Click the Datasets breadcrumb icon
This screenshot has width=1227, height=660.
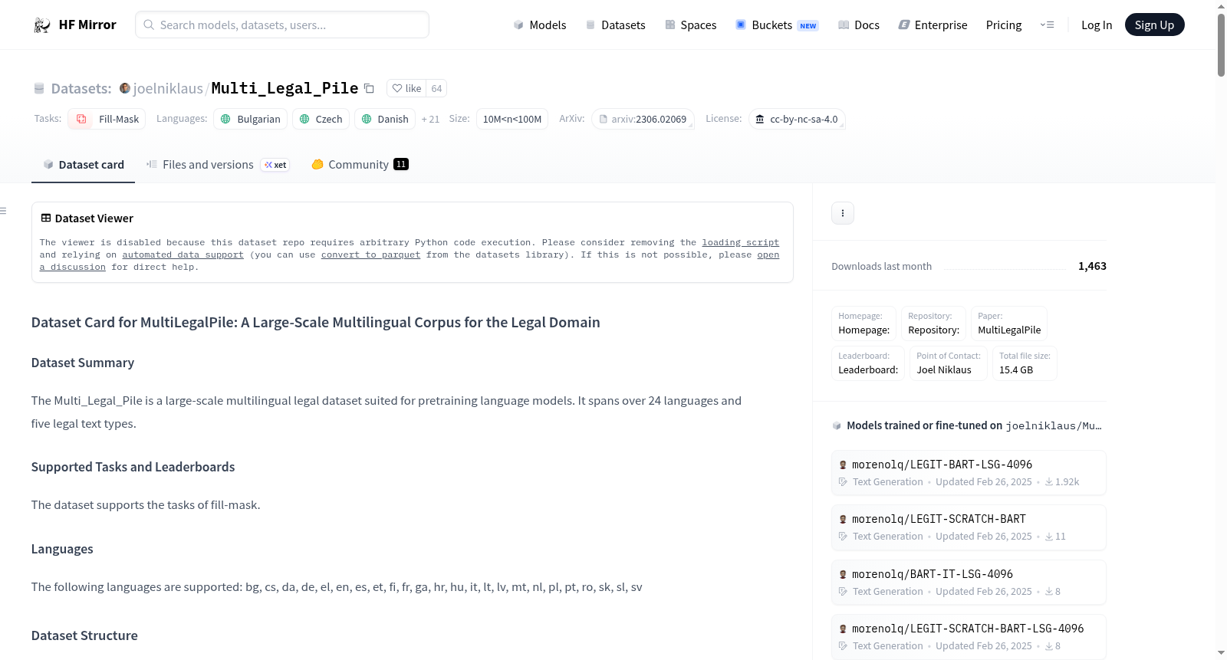tap(39, 89)
